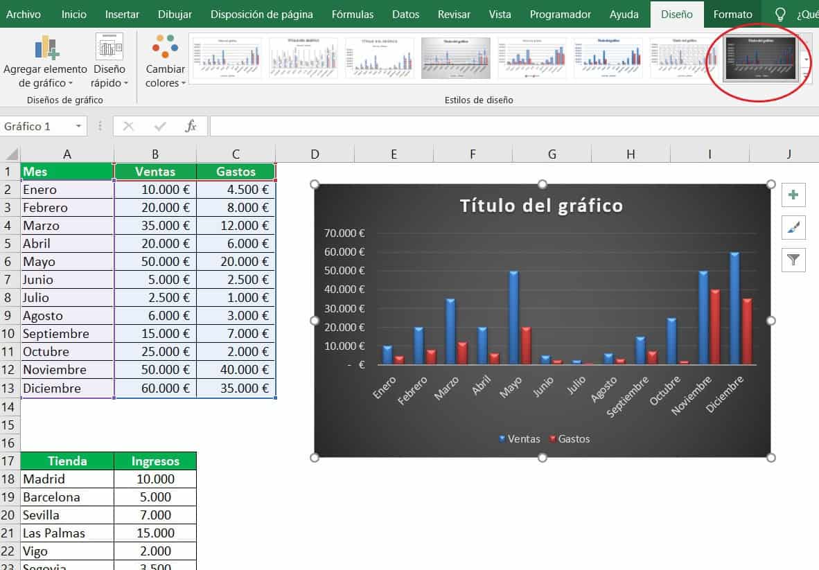The height and width of the screenshot is (570, 819).
Task: Select the red Noviembre Gastos bar
Action: (x=715, y=327)
